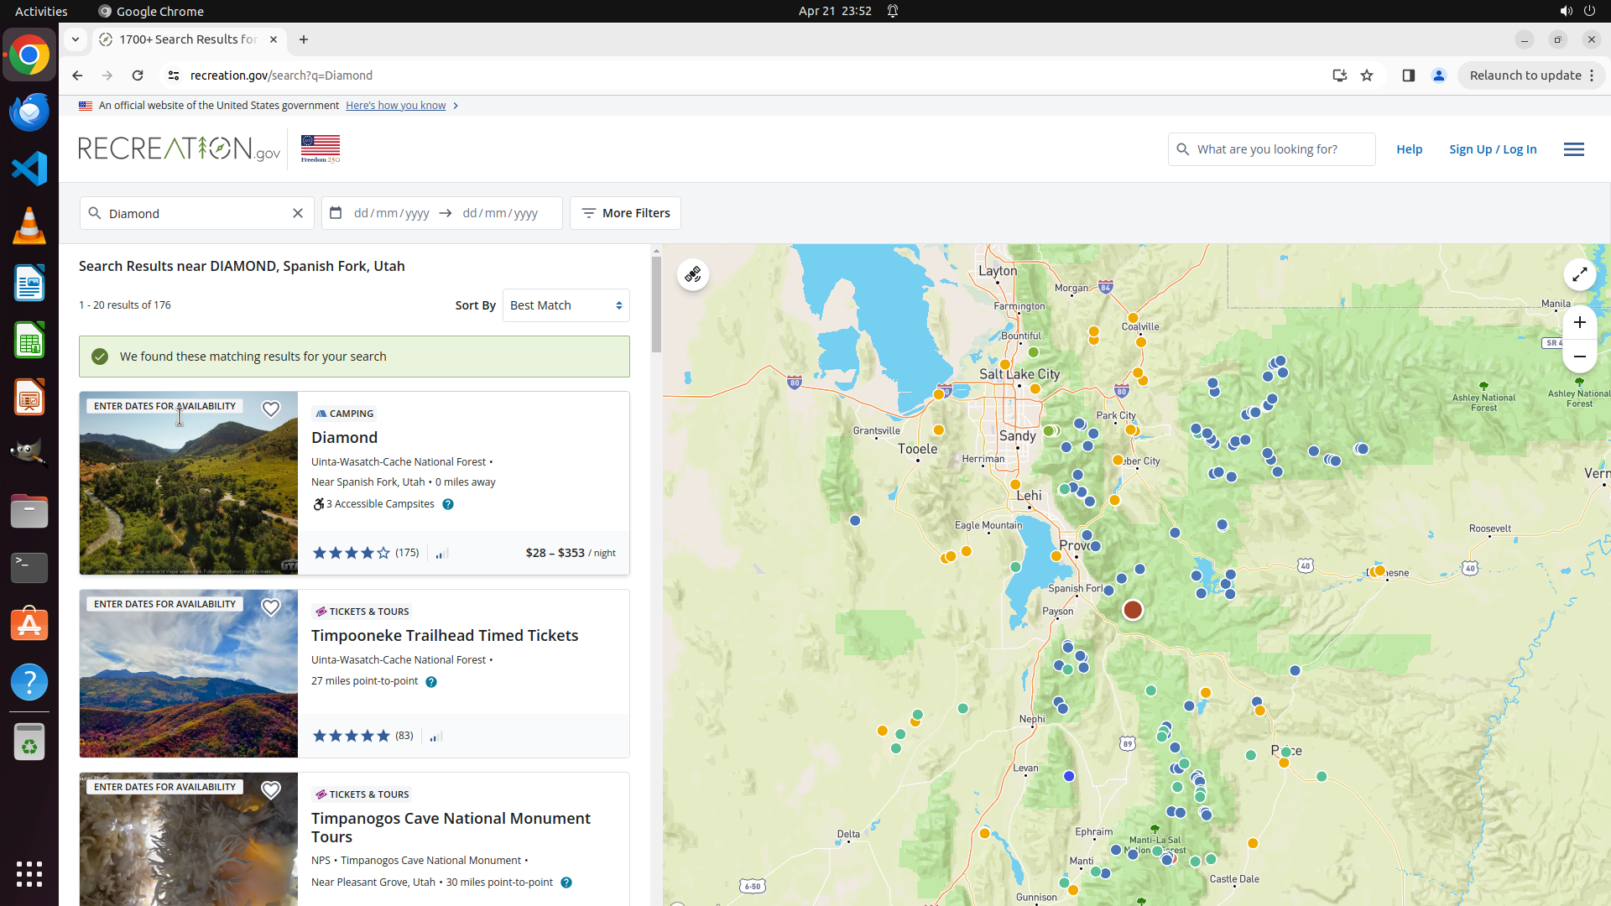Favorite the Timpooneke Trailhead Timed Tickets
Viewport: 1611px width, 906px height.
point(270,607)
